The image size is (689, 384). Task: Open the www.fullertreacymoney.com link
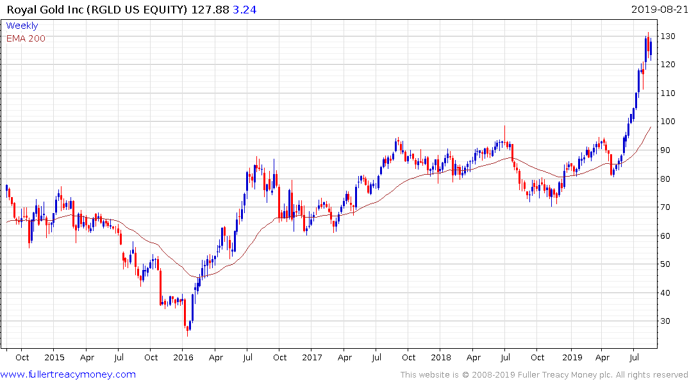(68, 374)
